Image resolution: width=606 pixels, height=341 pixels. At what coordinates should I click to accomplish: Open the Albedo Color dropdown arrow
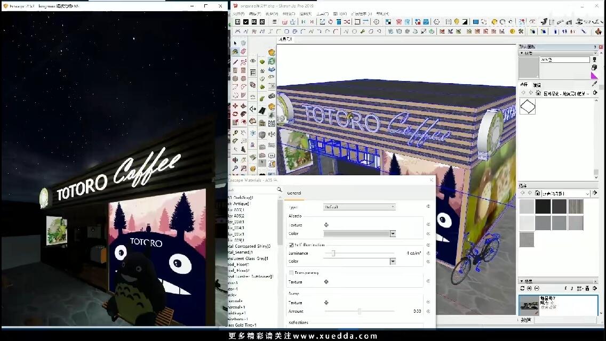(393, 234)
